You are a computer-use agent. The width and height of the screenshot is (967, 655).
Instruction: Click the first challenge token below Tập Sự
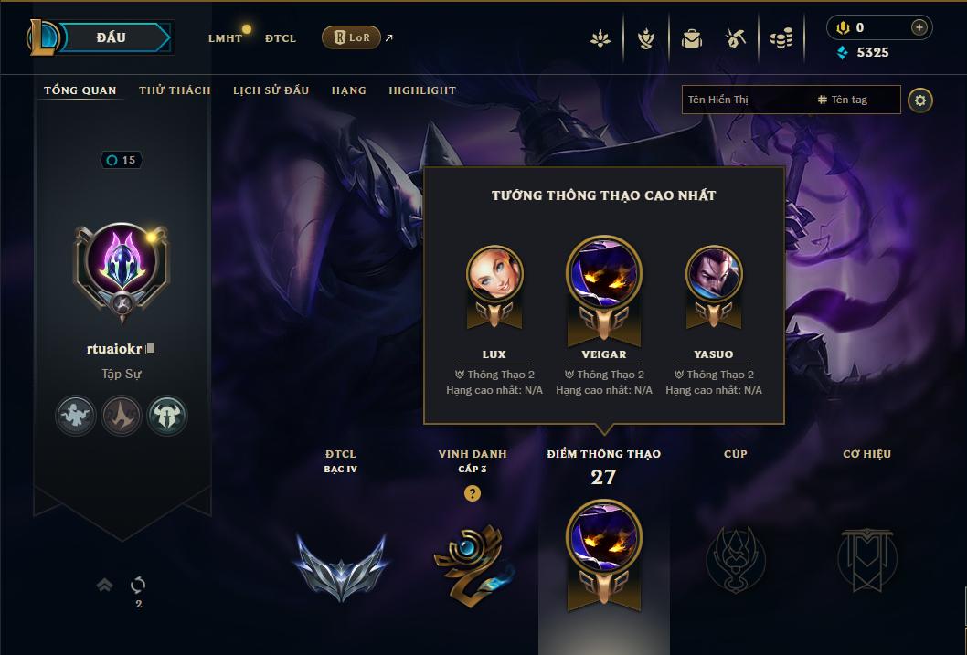click(x=75, y=416)
